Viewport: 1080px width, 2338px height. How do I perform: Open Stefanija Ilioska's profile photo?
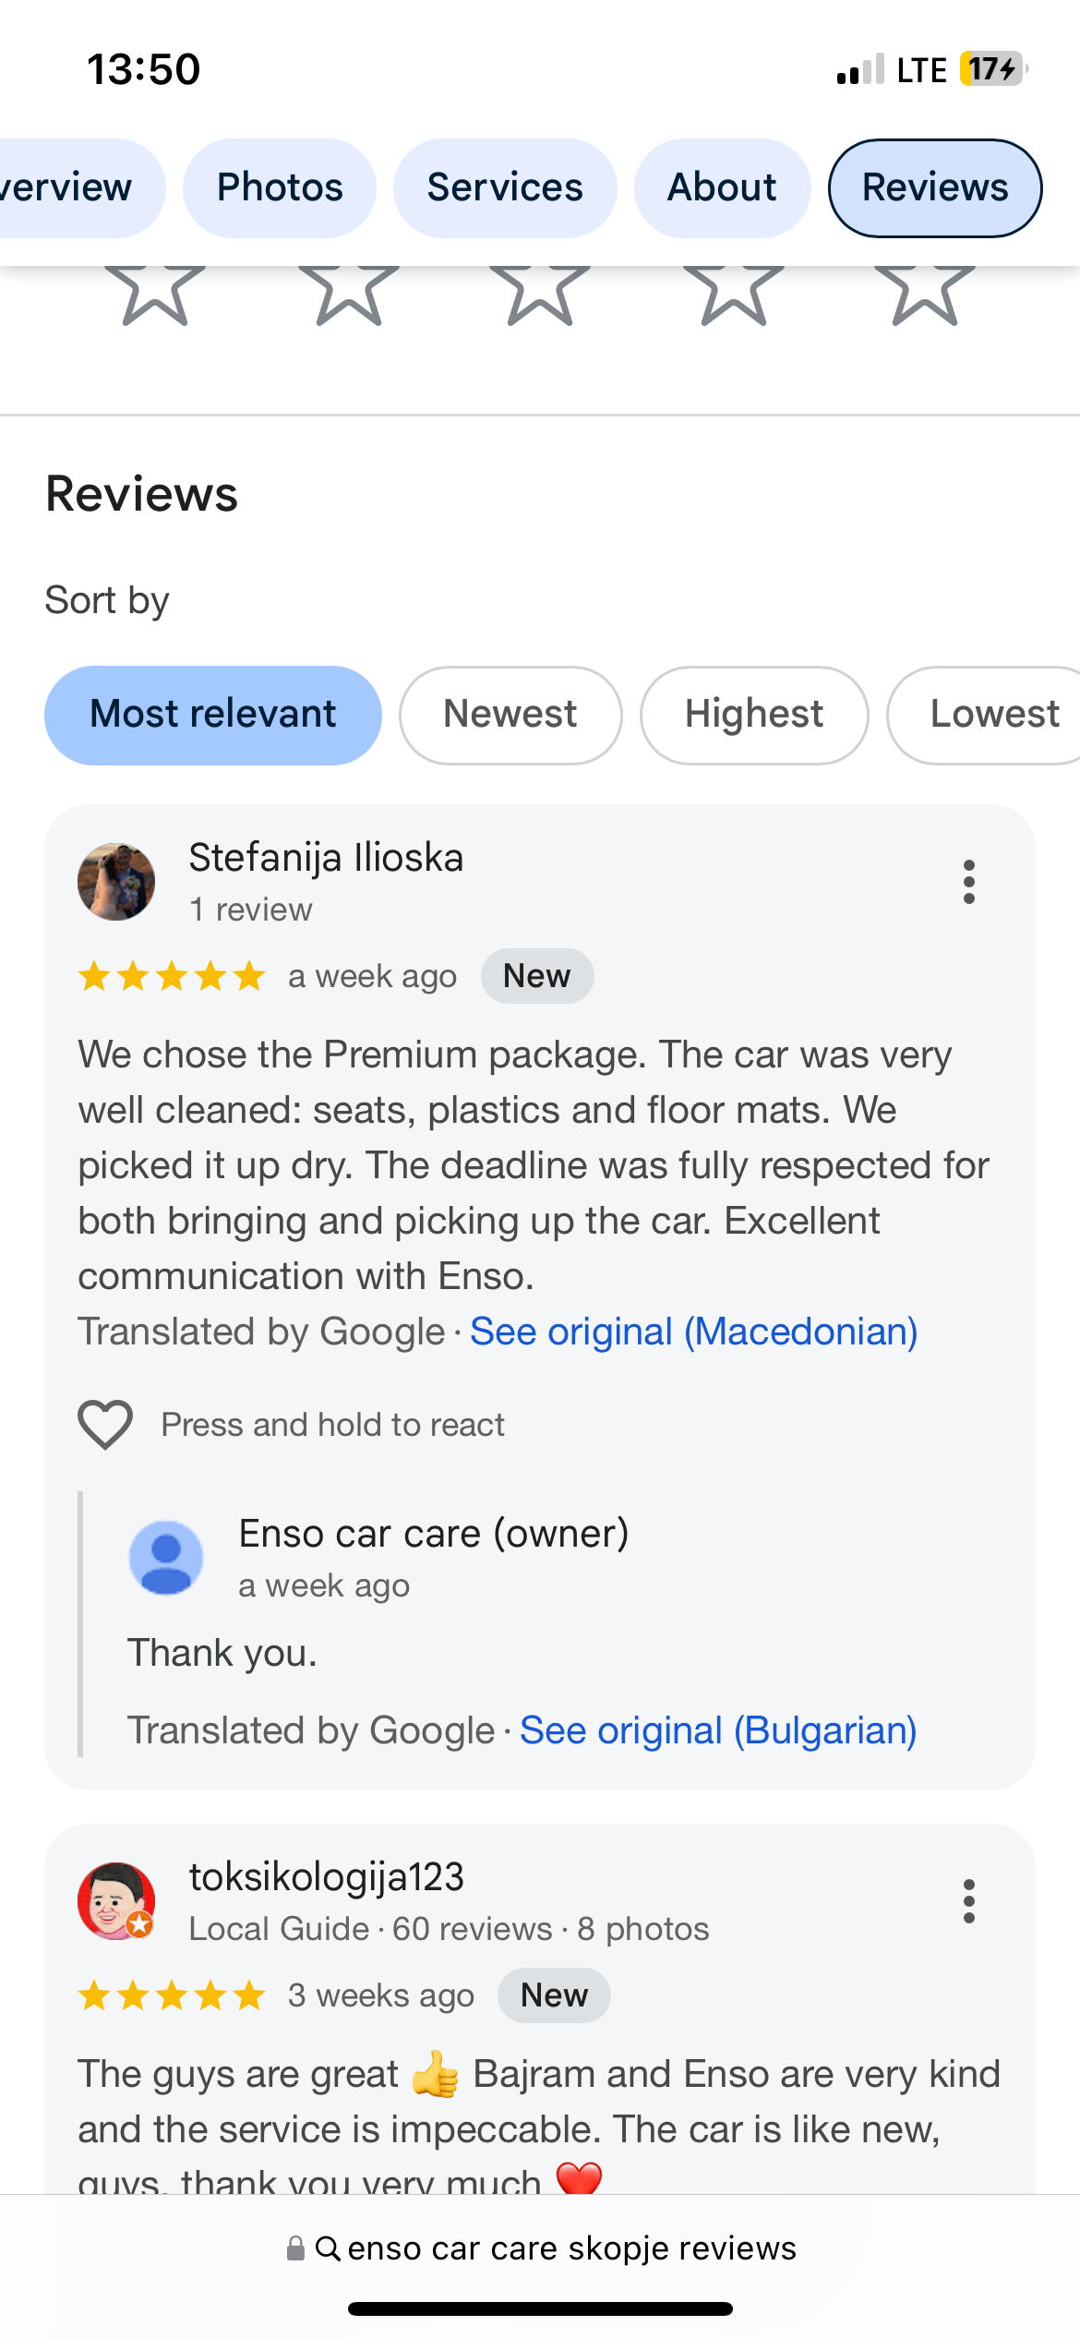[116, 882]
